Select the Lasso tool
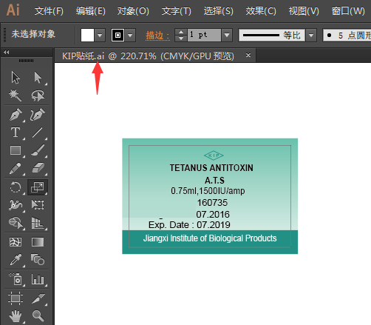 tap(38, 96)
